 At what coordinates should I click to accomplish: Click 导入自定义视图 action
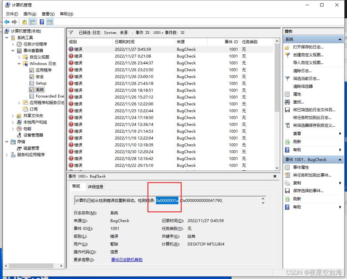(308, 63)
